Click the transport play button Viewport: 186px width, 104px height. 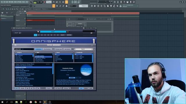[38, 2]
